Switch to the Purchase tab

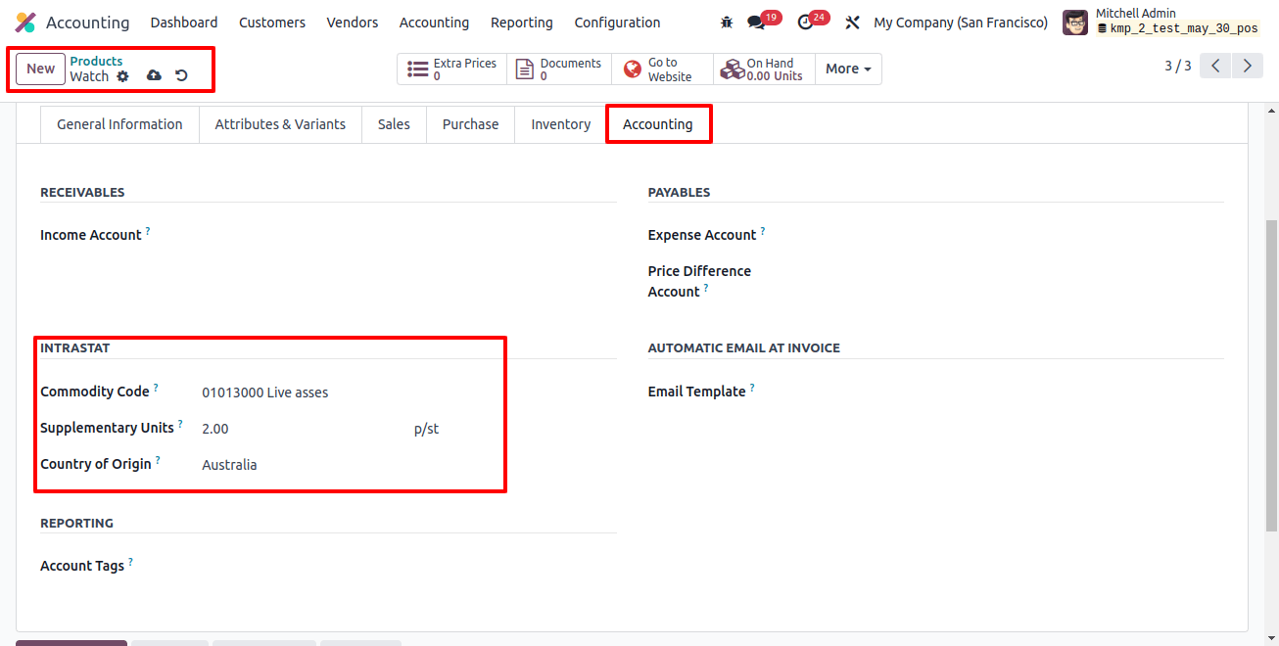470,124
